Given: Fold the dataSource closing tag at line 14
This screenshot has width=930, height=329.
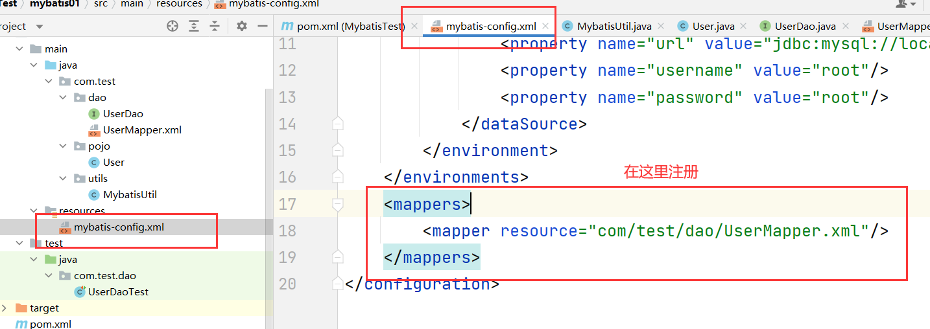Looking at the screenshot, I should pyautogui.click(x=337, y=124).
